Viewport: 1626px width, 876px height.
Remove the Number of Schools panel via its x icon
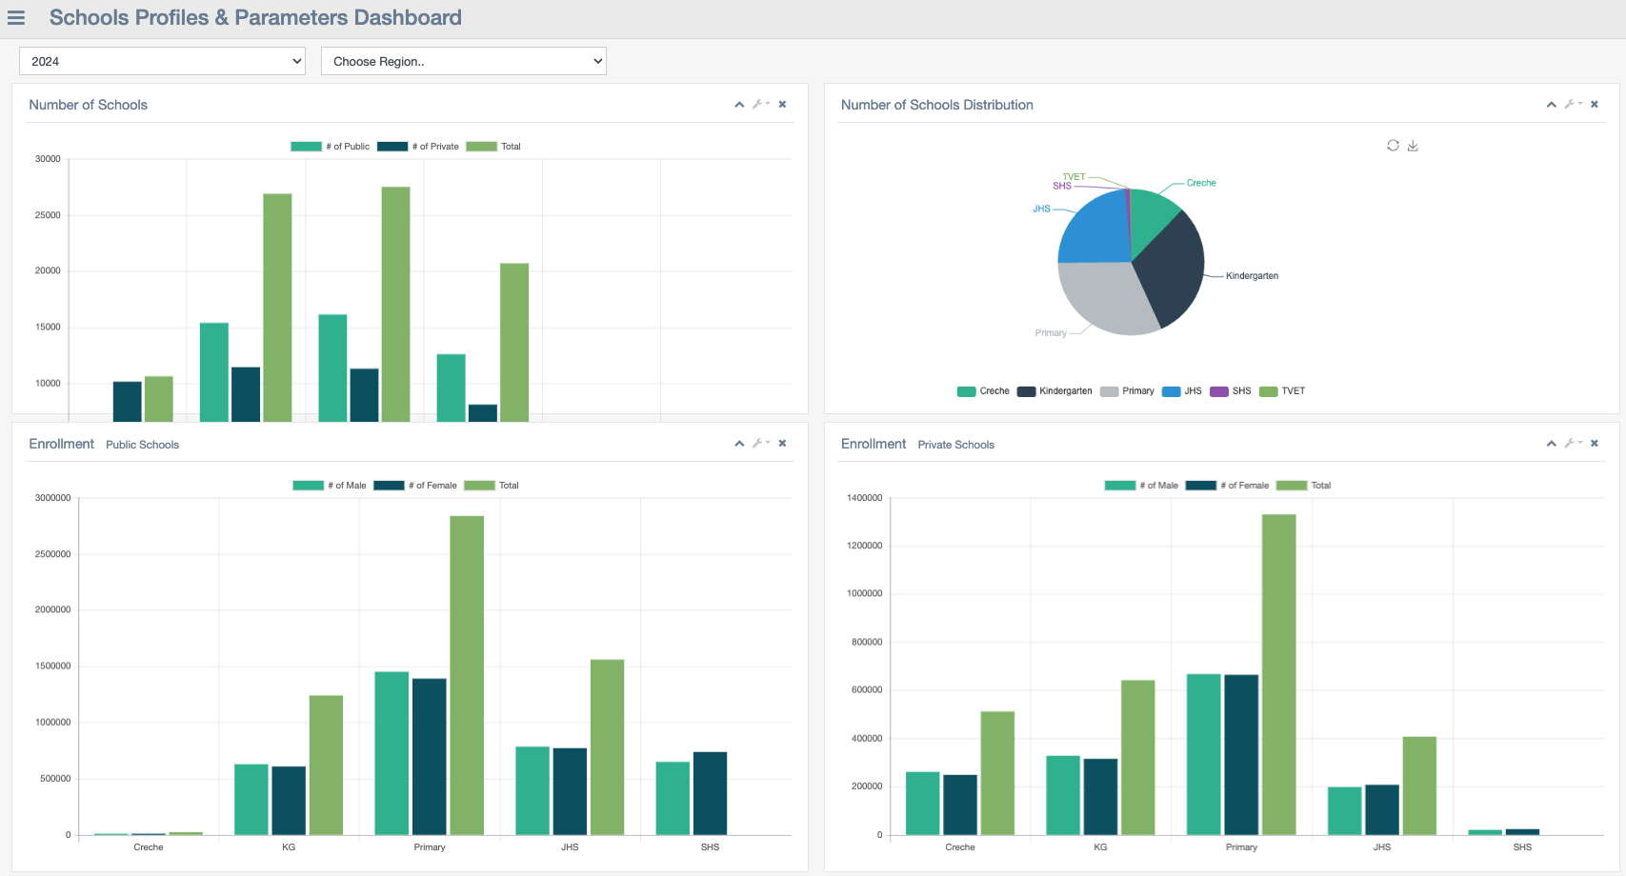782,104
